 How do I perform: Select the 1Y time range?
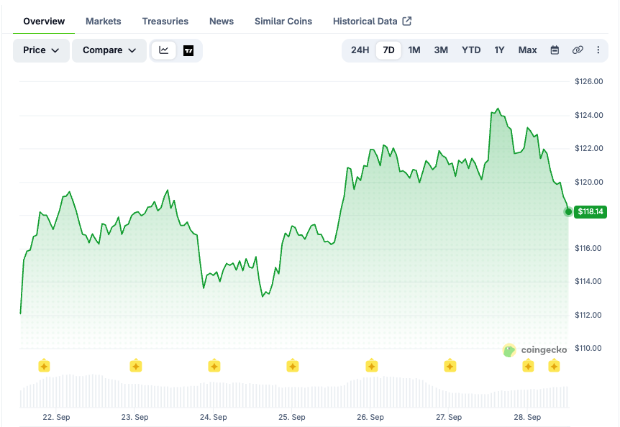click(499, 50)
